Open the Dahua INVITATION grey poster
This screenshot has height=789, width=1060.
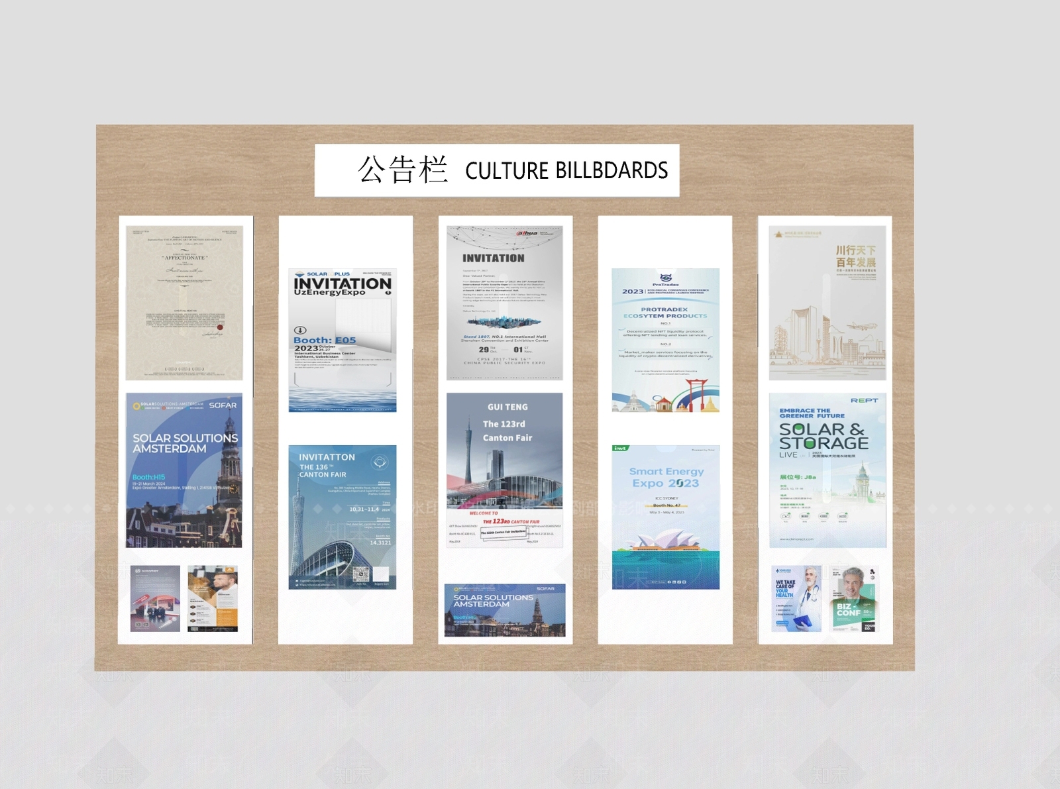click(x=505, y=303)
